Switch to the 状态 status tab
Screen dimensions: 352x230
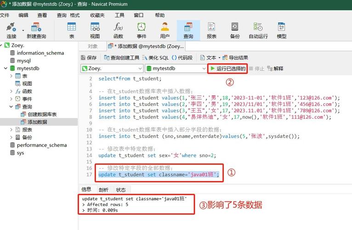click(121, 190)
